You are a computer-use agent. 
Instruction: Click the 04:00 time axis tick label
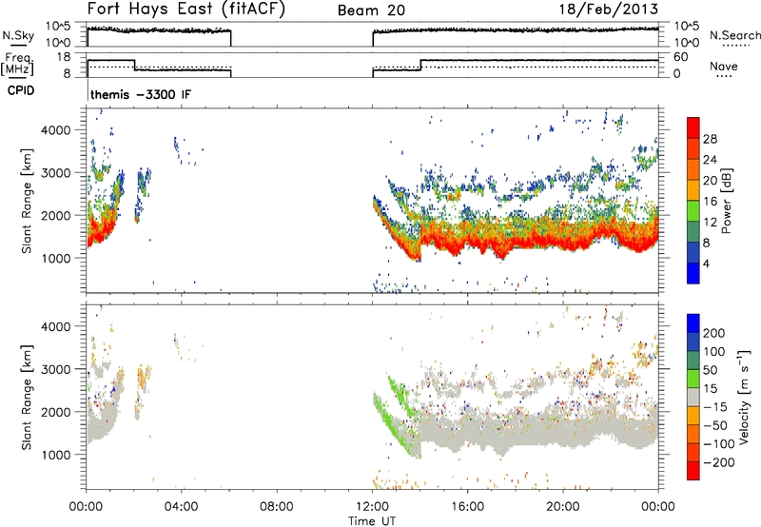tap(182, 507)
